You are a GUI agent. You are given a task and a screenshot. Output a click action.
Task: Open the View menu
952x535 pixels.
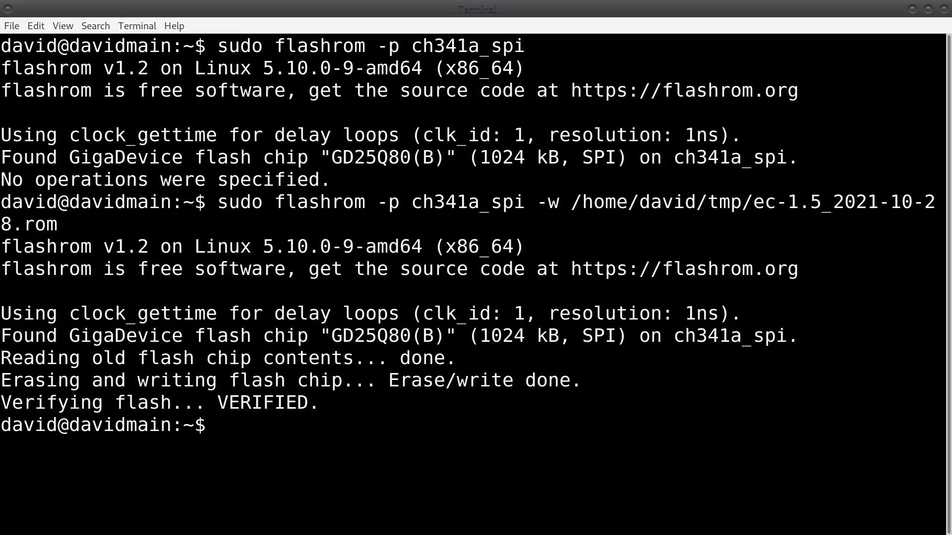pos(62,26)
